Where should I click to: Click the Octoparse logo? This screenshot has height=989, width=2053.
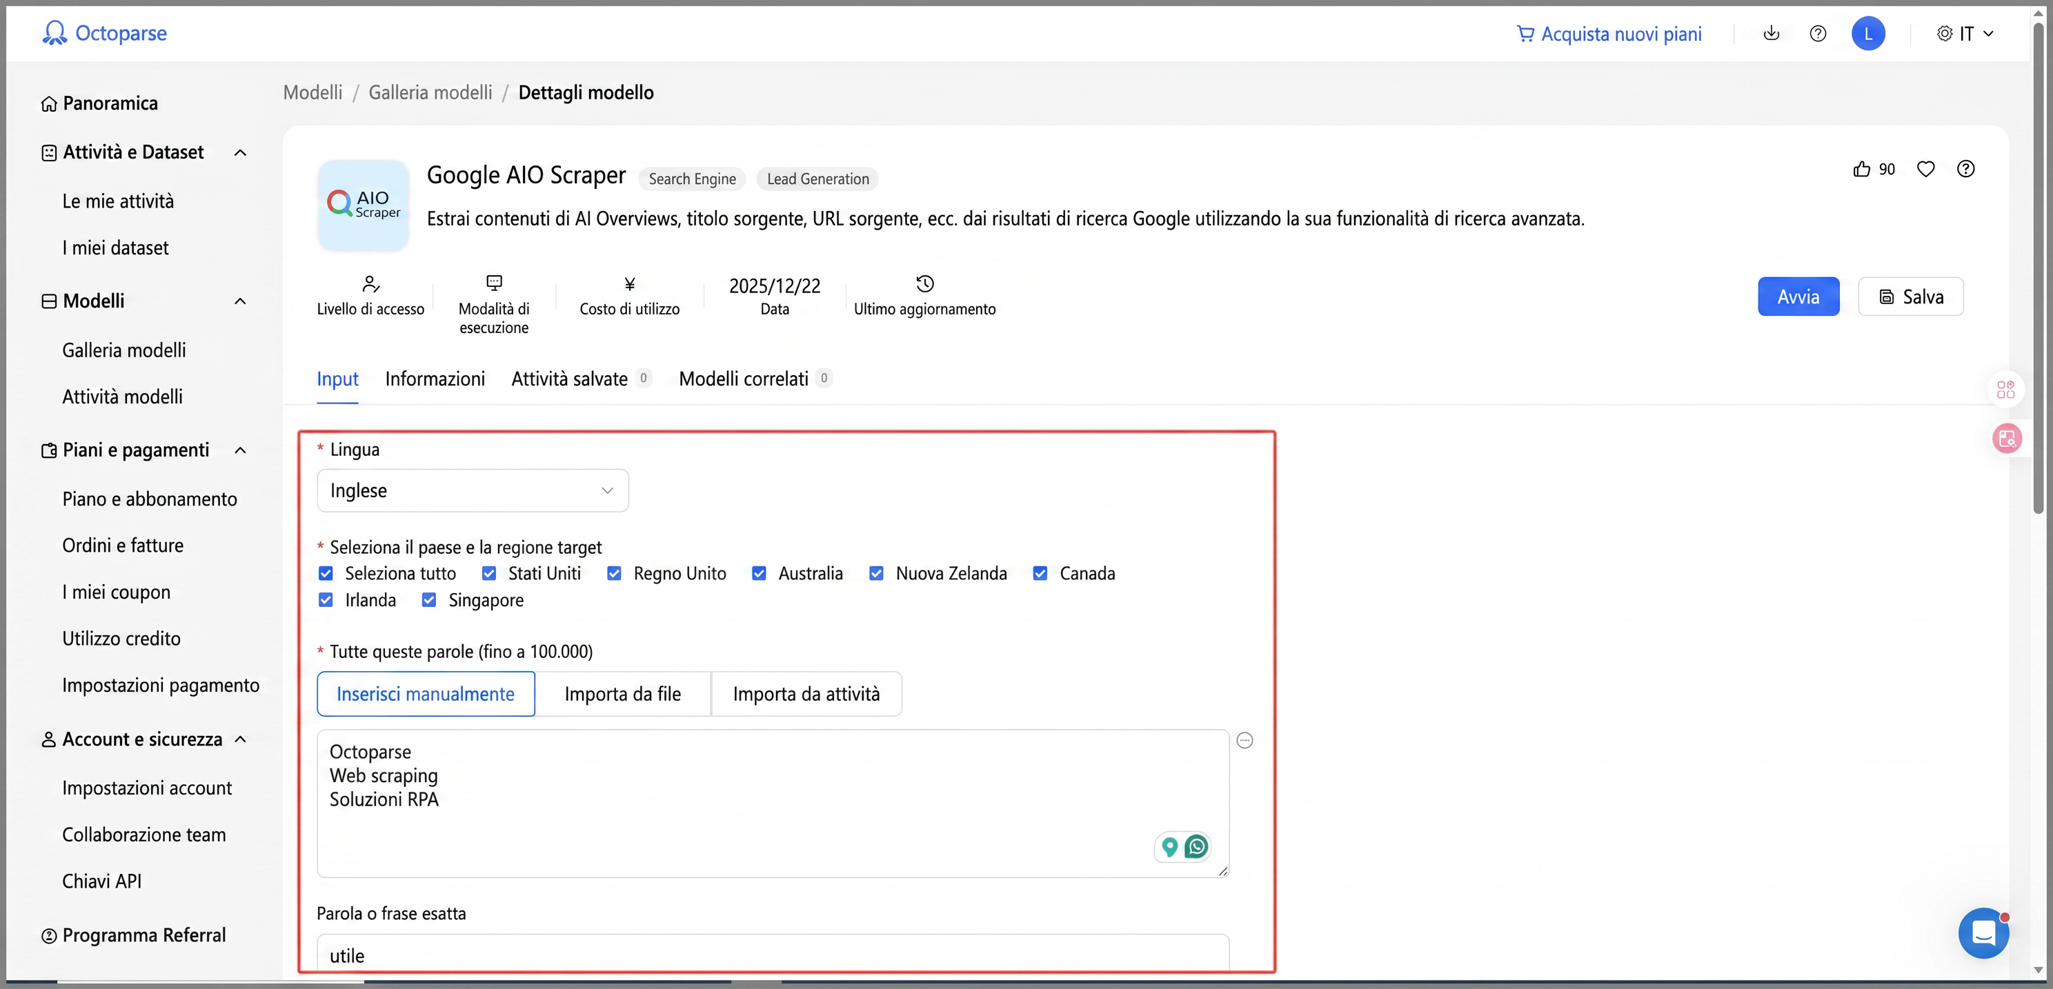point(104,32)
